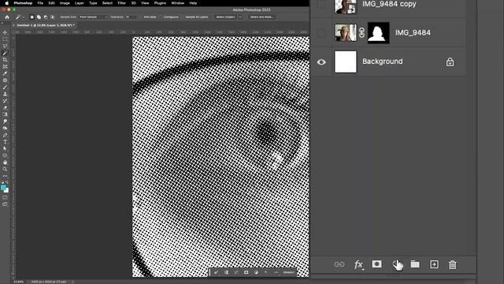
Task: Select IMG_9484 layer mask thumbnail
Action: (378, 33)
